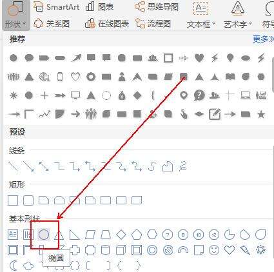Select the plain rectangle in 矩形 section
The height and width of the screenshot is (272, 274).
tap(13, 200)
